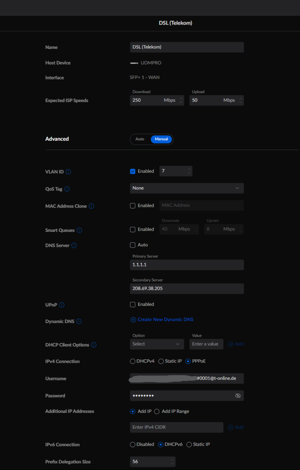Click the Download speed field
Viewport: 300px width, 470px height.
click(157, 100)
